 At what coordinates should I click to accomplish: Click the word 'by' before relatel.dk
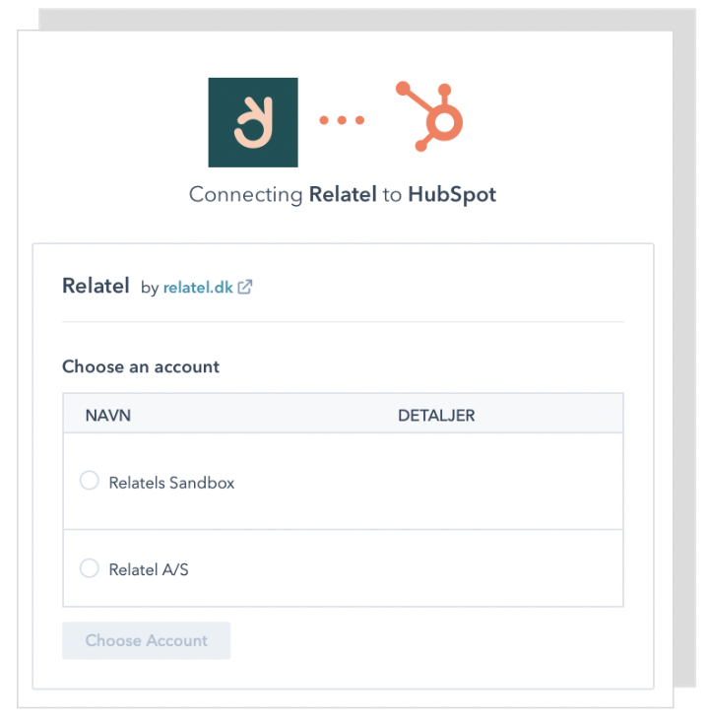150,289
